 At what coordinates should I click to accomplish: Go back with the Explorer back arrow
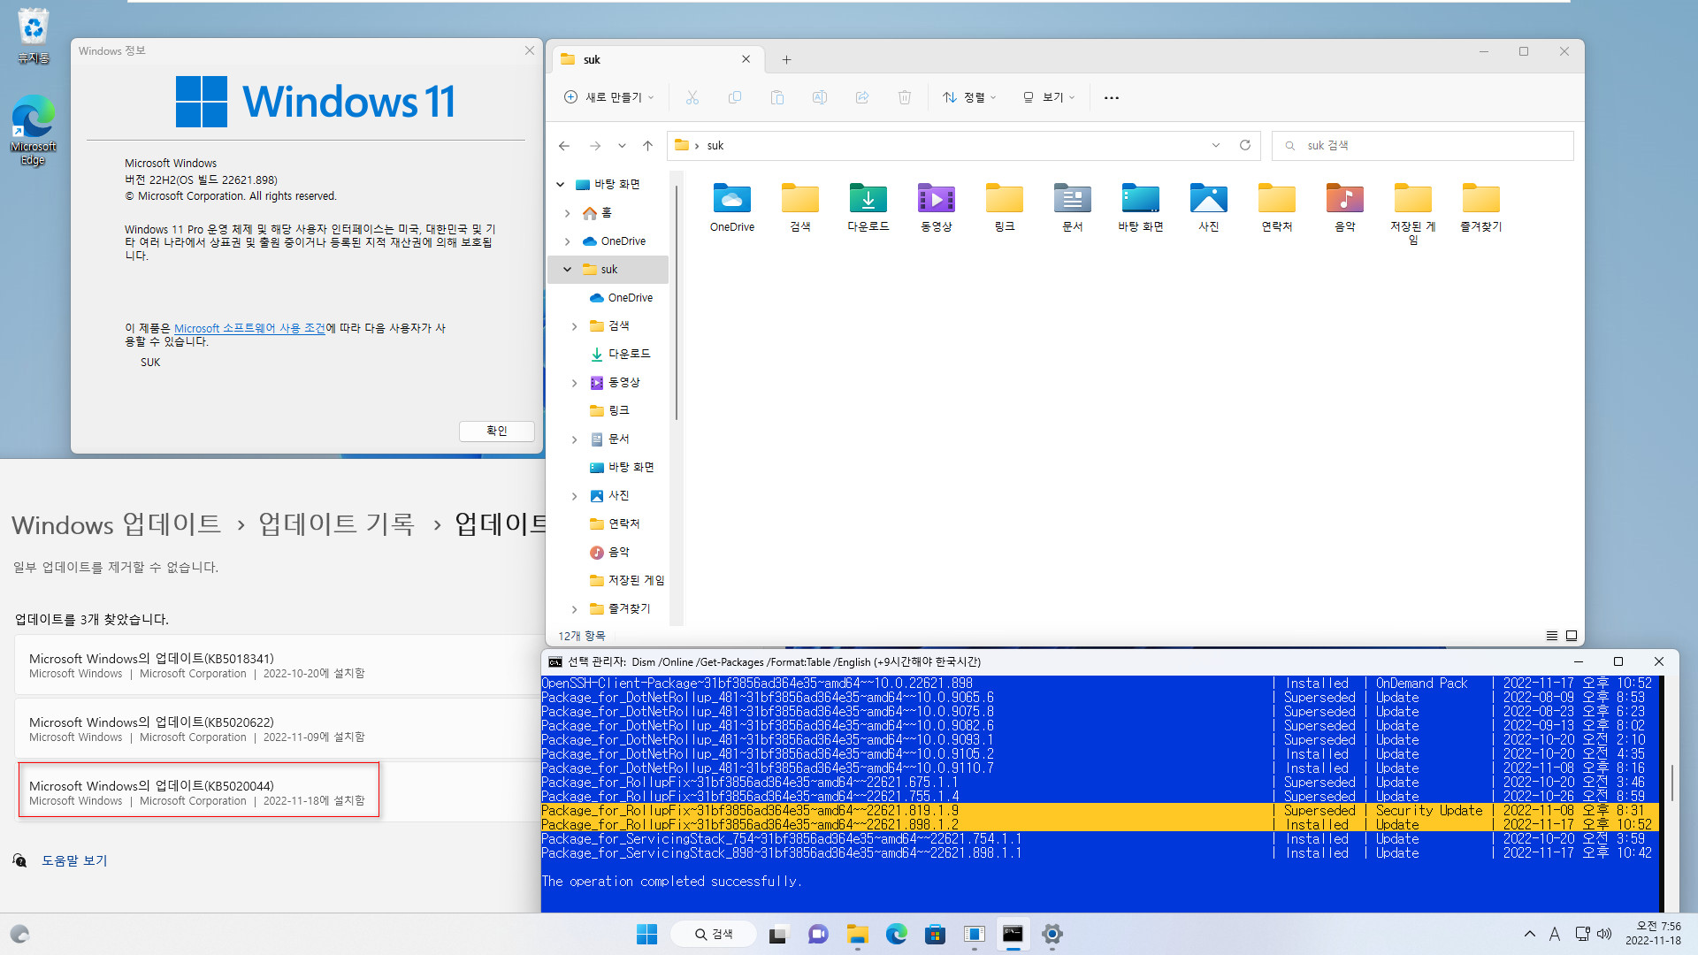[564, 146]
